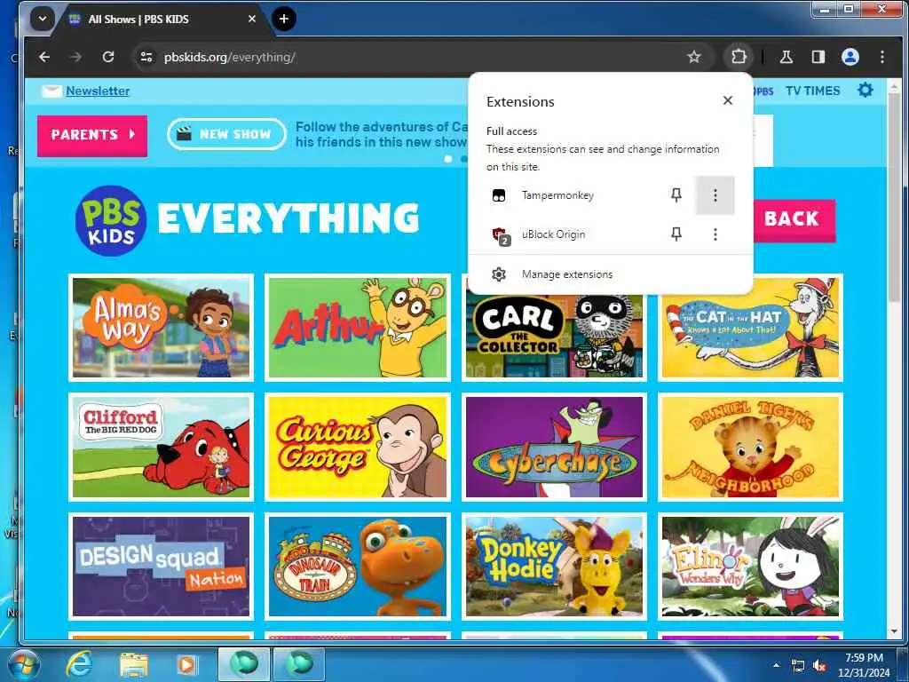
Task: Click the page scrollbar down arrow
Action: (893, 631)
